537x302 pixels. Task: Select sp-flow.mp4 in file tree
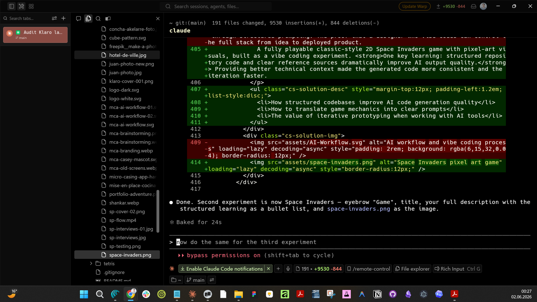pos(117,220)
